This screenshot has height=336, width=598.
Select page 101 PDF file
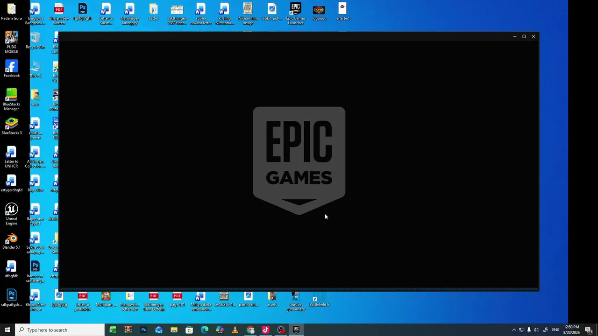[x=177, y=300]
